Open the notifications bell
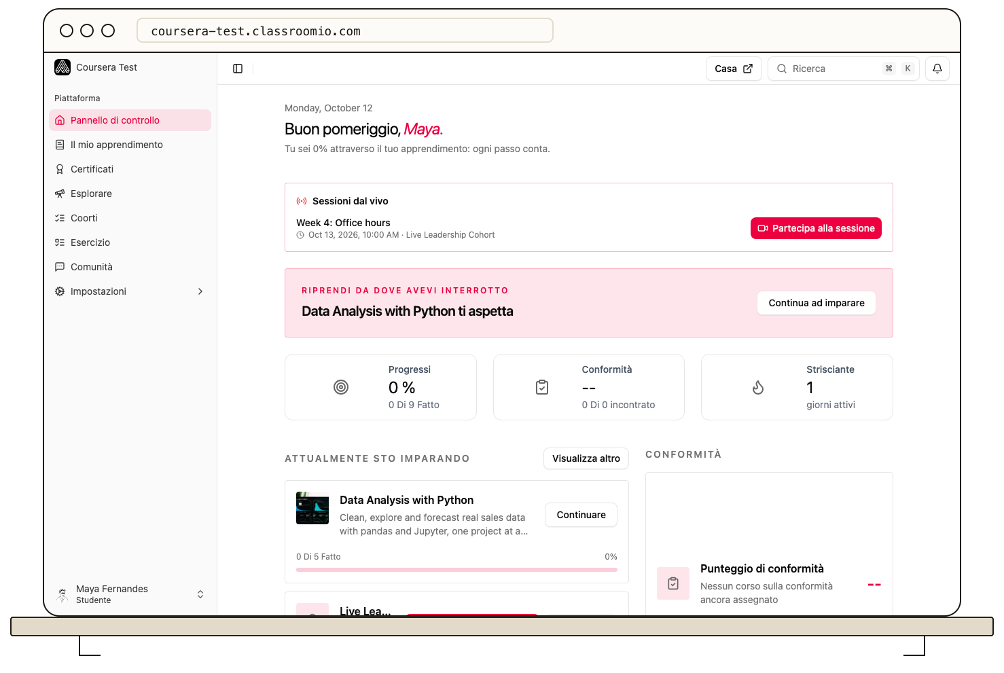Screen dimensions: 1004x673 click(937, 69)
